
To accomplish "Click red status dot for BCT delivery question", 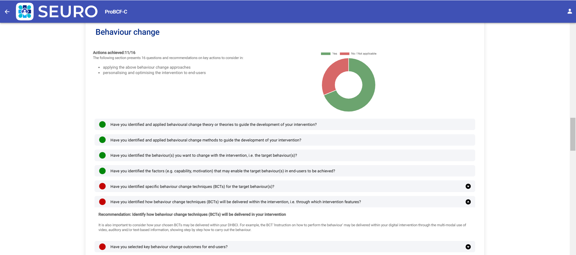I will 102,202.
